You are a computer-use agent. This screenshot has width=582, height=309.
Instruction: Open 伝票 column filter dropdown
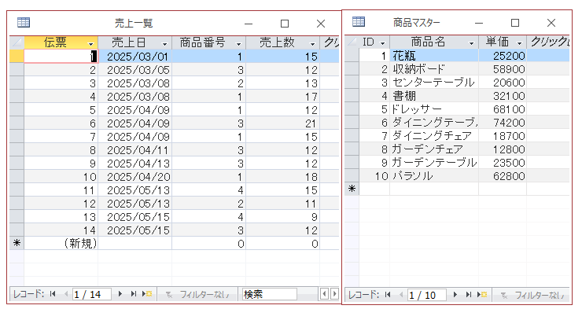(x=90, y=44)
